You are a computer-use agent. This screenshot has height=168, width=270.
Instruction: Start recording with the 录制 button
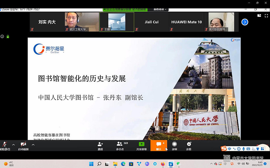(x=174, y=146)
